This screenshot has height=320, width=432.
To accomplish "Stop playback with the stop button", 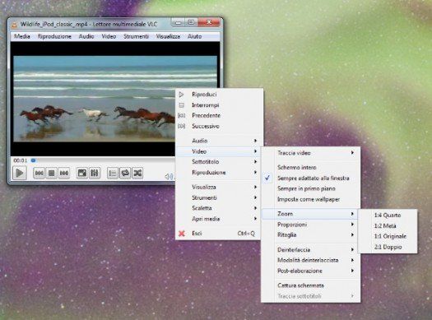I will [x=52, y=173].
